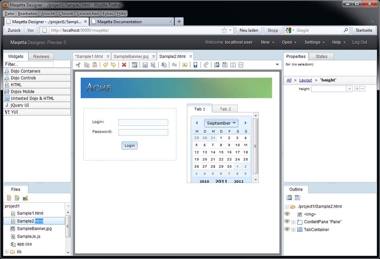Open the Maqetta Documentation browser tab
The height and width of the screenshot is (259, 380).
tap(132, 21)
